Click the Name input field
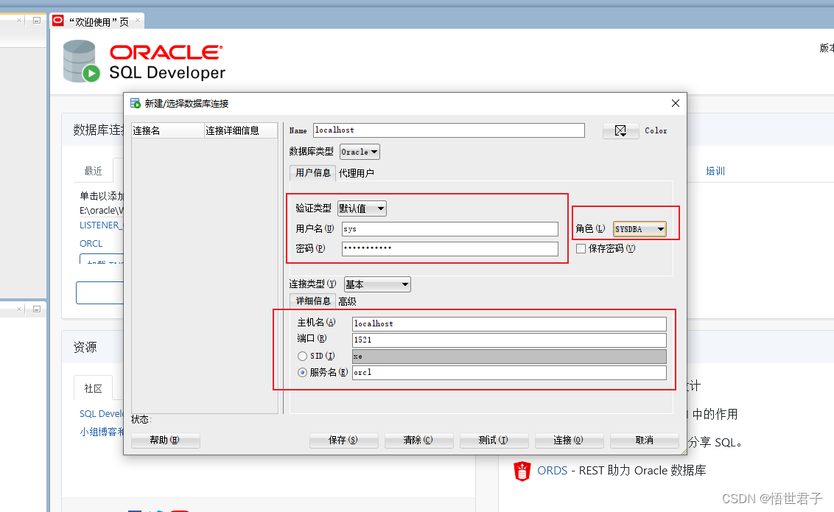 click(449, 130)
